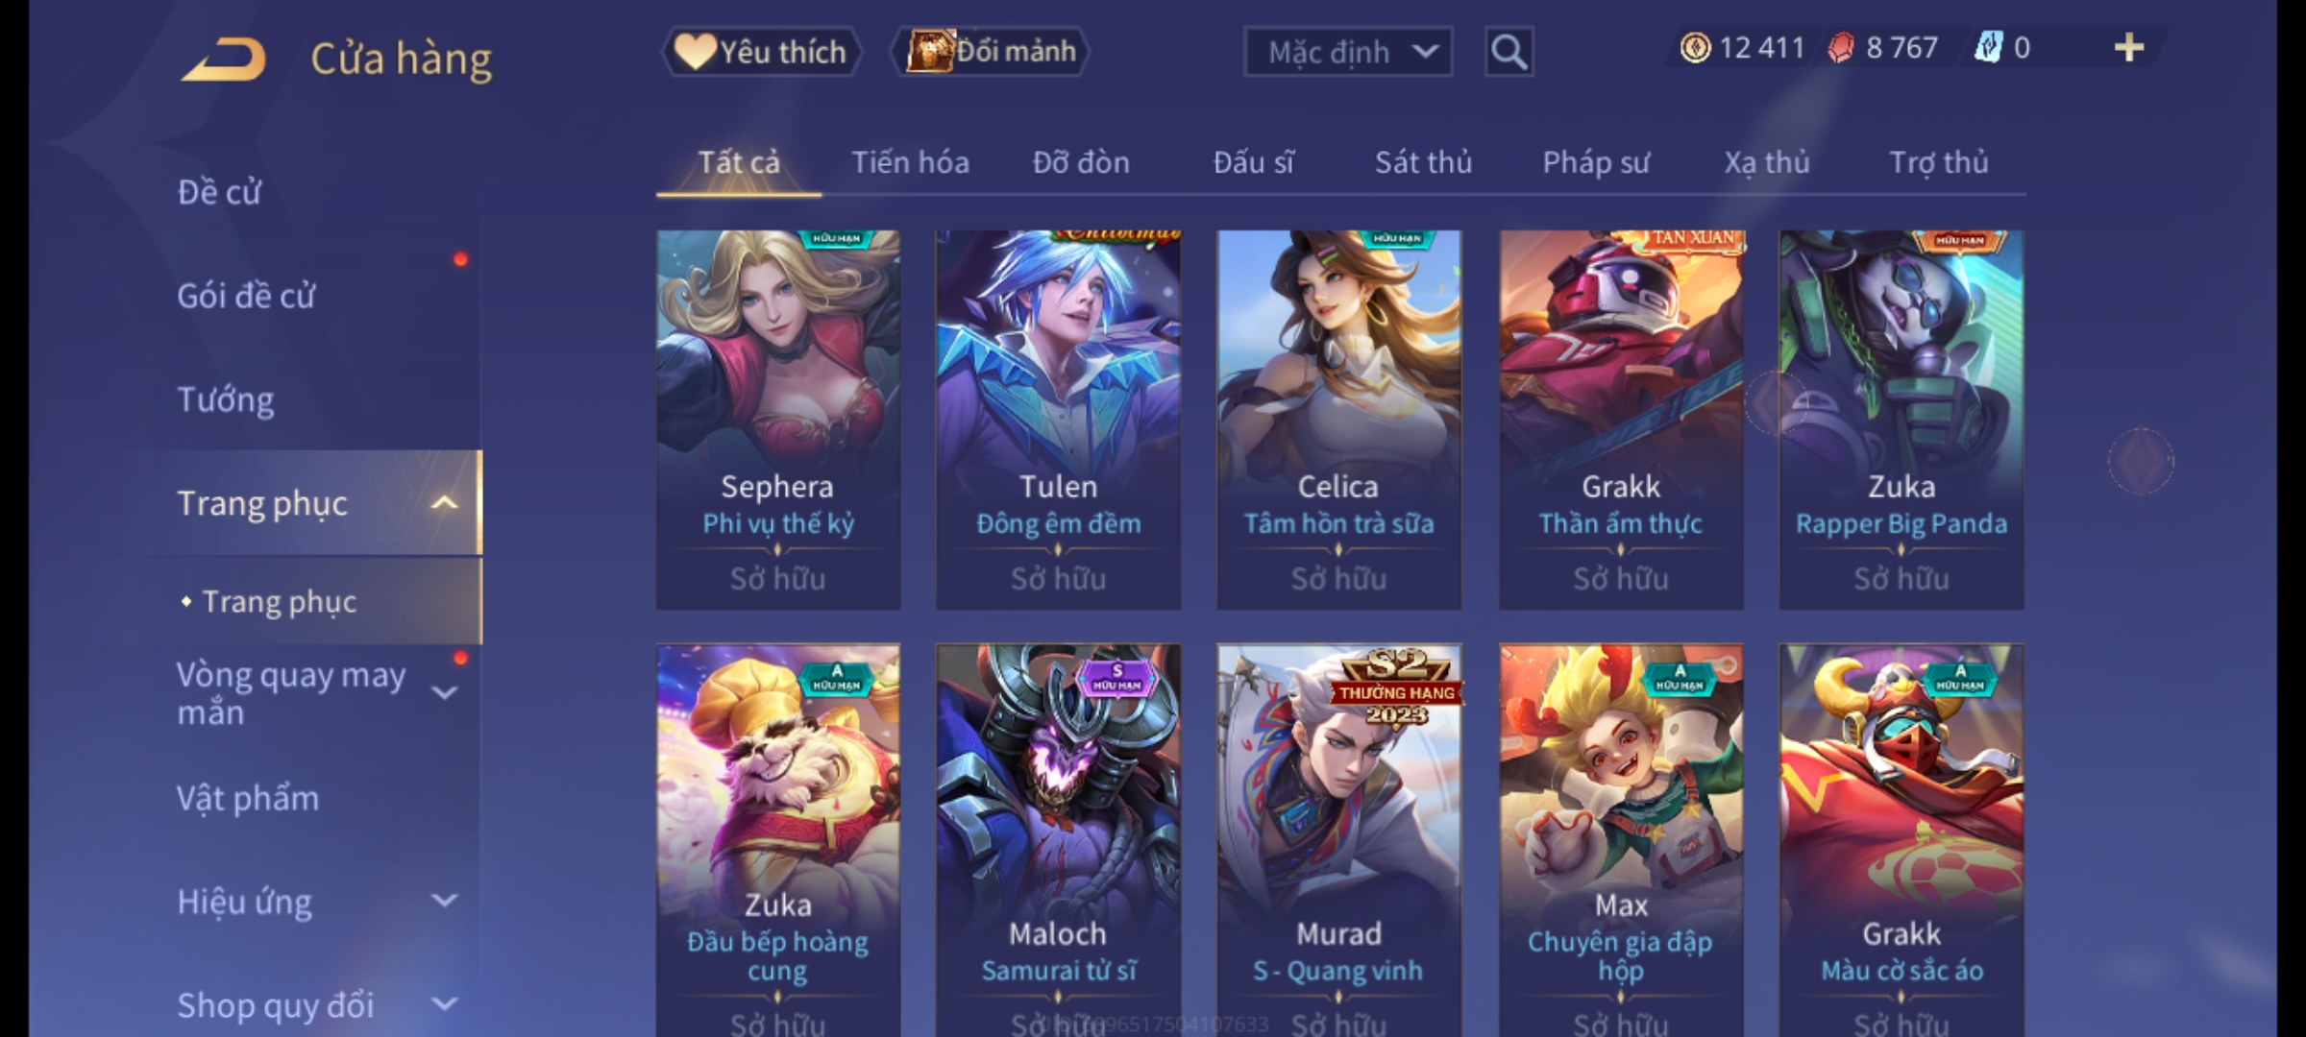Open Celica Tâm hồn trà sữa skin card
This screenshot has height=1037, width=2306.
tap(1338, 420)
